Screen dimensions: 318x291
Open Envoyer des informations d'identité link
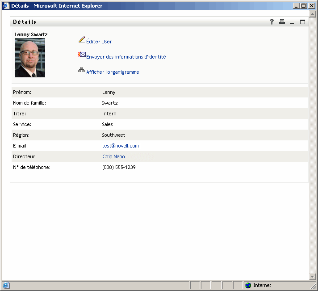[126, 57]
